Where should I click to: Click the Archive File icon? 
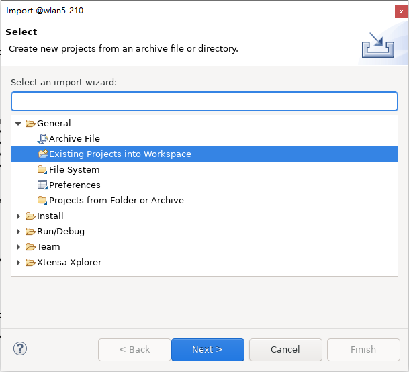tap(43, 139)
